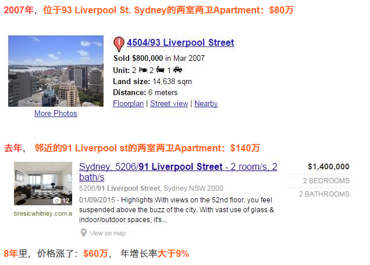Click the 2 BEDROOMS detail text
Viewport: 370px width, 265px height.
click(326, 180)
